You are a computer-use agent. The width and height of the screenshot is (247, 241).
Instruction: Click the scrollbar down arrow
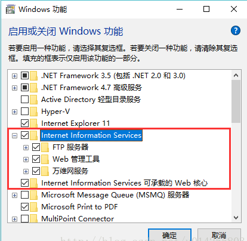[x=236, y=218]
